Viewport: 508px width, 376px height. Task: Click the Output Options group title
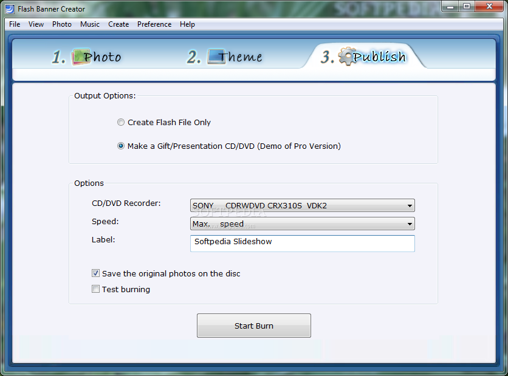coord(105,96)
